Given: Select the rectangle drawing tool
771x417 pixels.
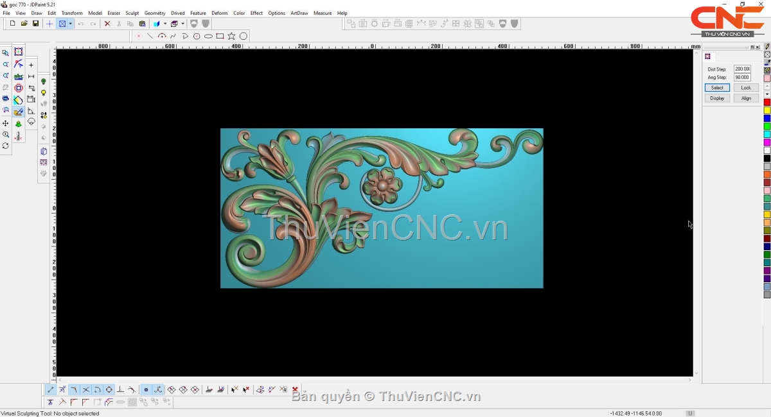Looking at the screenshot, I should click(220, 37).
